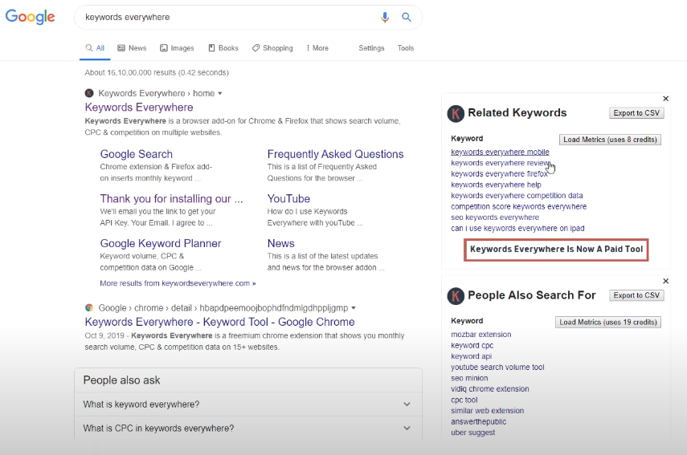Select keyword 'keyword cpc'
Screen dimensions: 687x455
[x=472, y=345]
